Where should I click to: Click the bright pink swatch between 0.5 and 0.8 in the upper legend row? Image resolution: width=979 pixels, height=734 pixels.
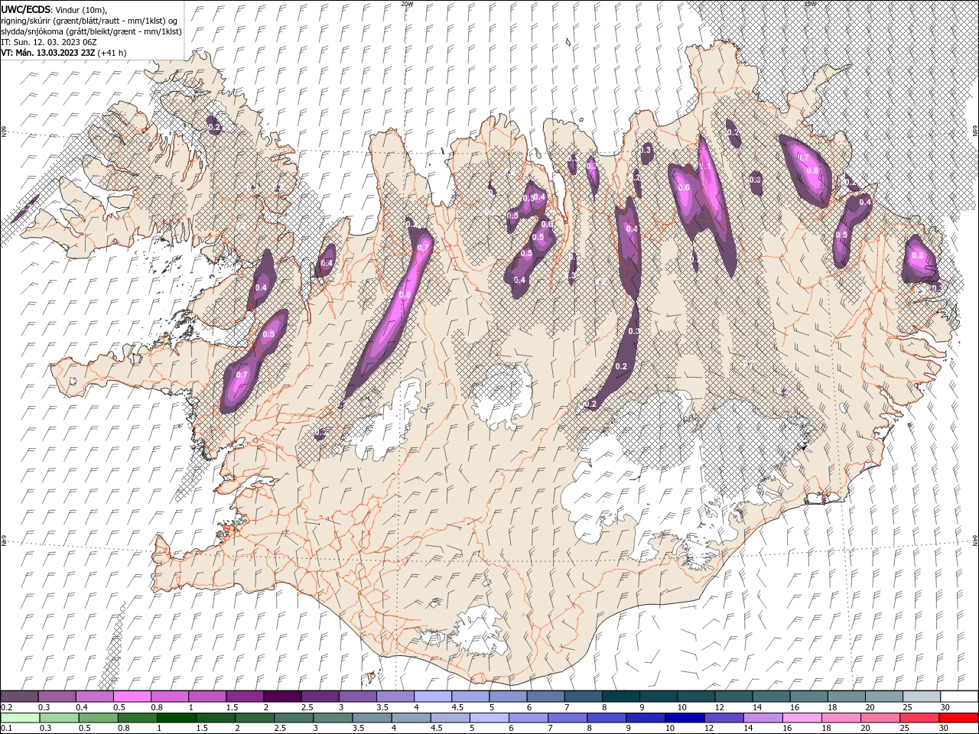point(132,697)
